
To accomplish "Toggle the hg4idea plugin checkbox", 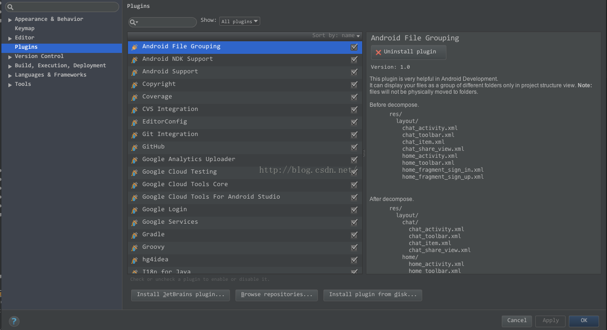I will [354, 260].
